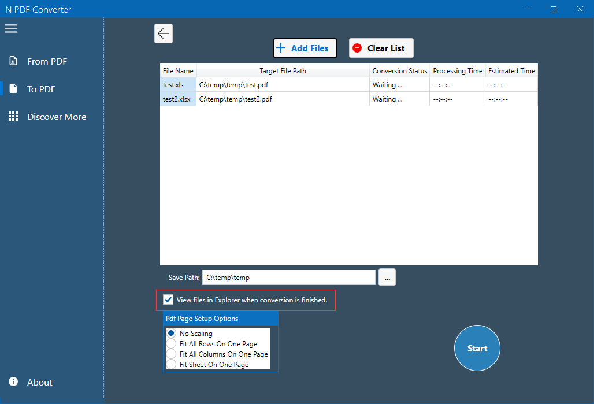Select Fit All Rows On One Page

pos(171,344)
